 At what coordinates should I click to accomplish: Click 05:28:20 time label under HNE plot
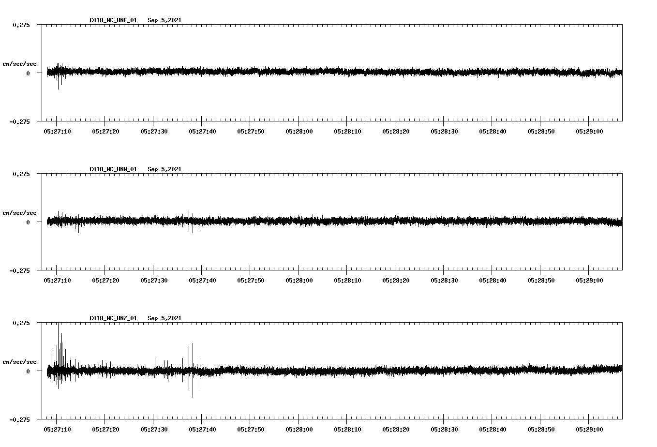(396, 131)
